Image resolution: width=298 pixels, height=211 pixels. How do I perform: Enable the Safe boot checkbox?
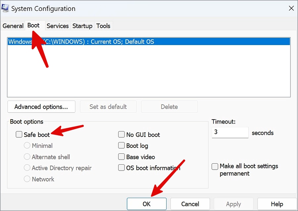[x=19, y=135]
